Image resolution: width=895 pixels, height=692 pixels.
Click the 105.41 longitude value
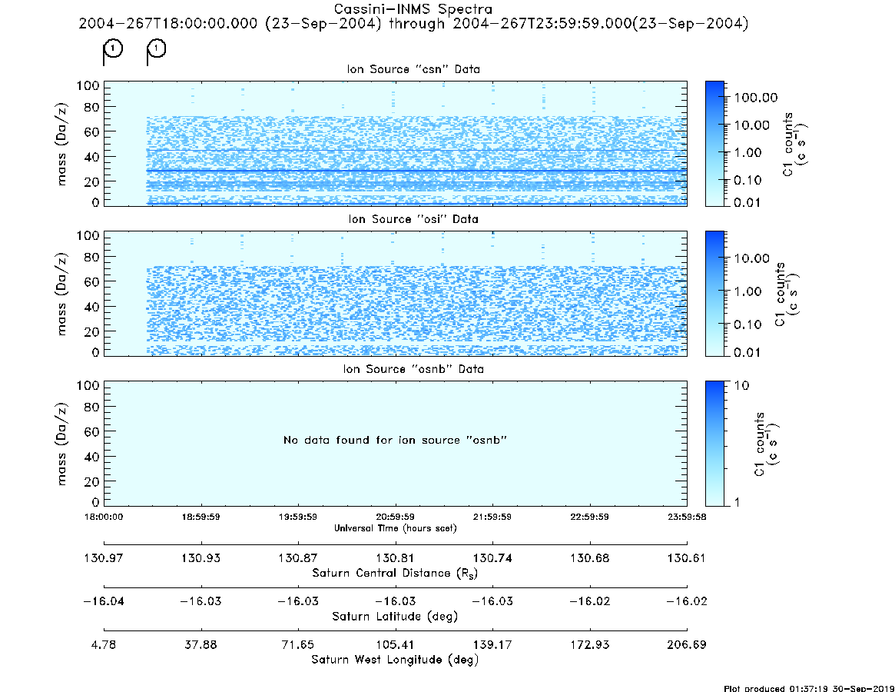pyautogui.click(x=395, y=645)
